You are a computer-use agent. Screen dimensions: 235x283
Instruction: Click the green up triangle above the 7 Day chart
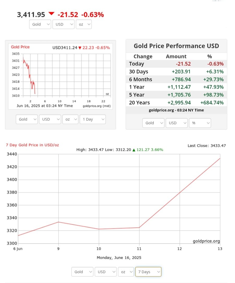click(x=134, y=150)
